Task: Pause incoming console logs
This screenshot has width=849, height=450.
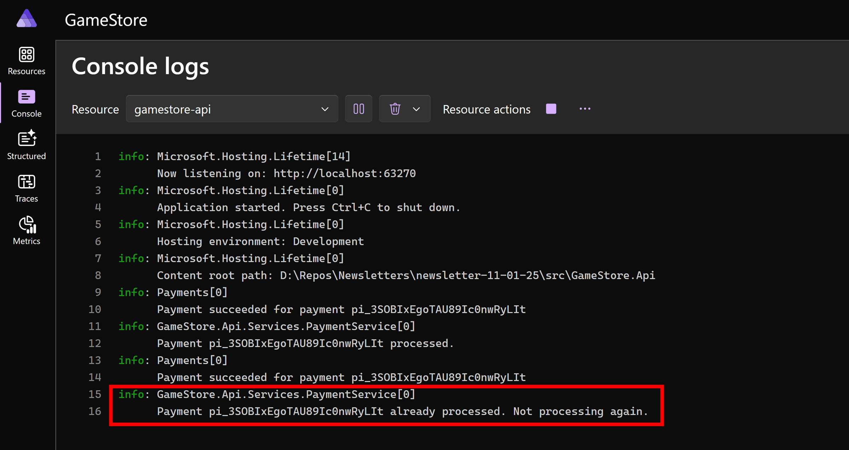Action: click(358, 109)
